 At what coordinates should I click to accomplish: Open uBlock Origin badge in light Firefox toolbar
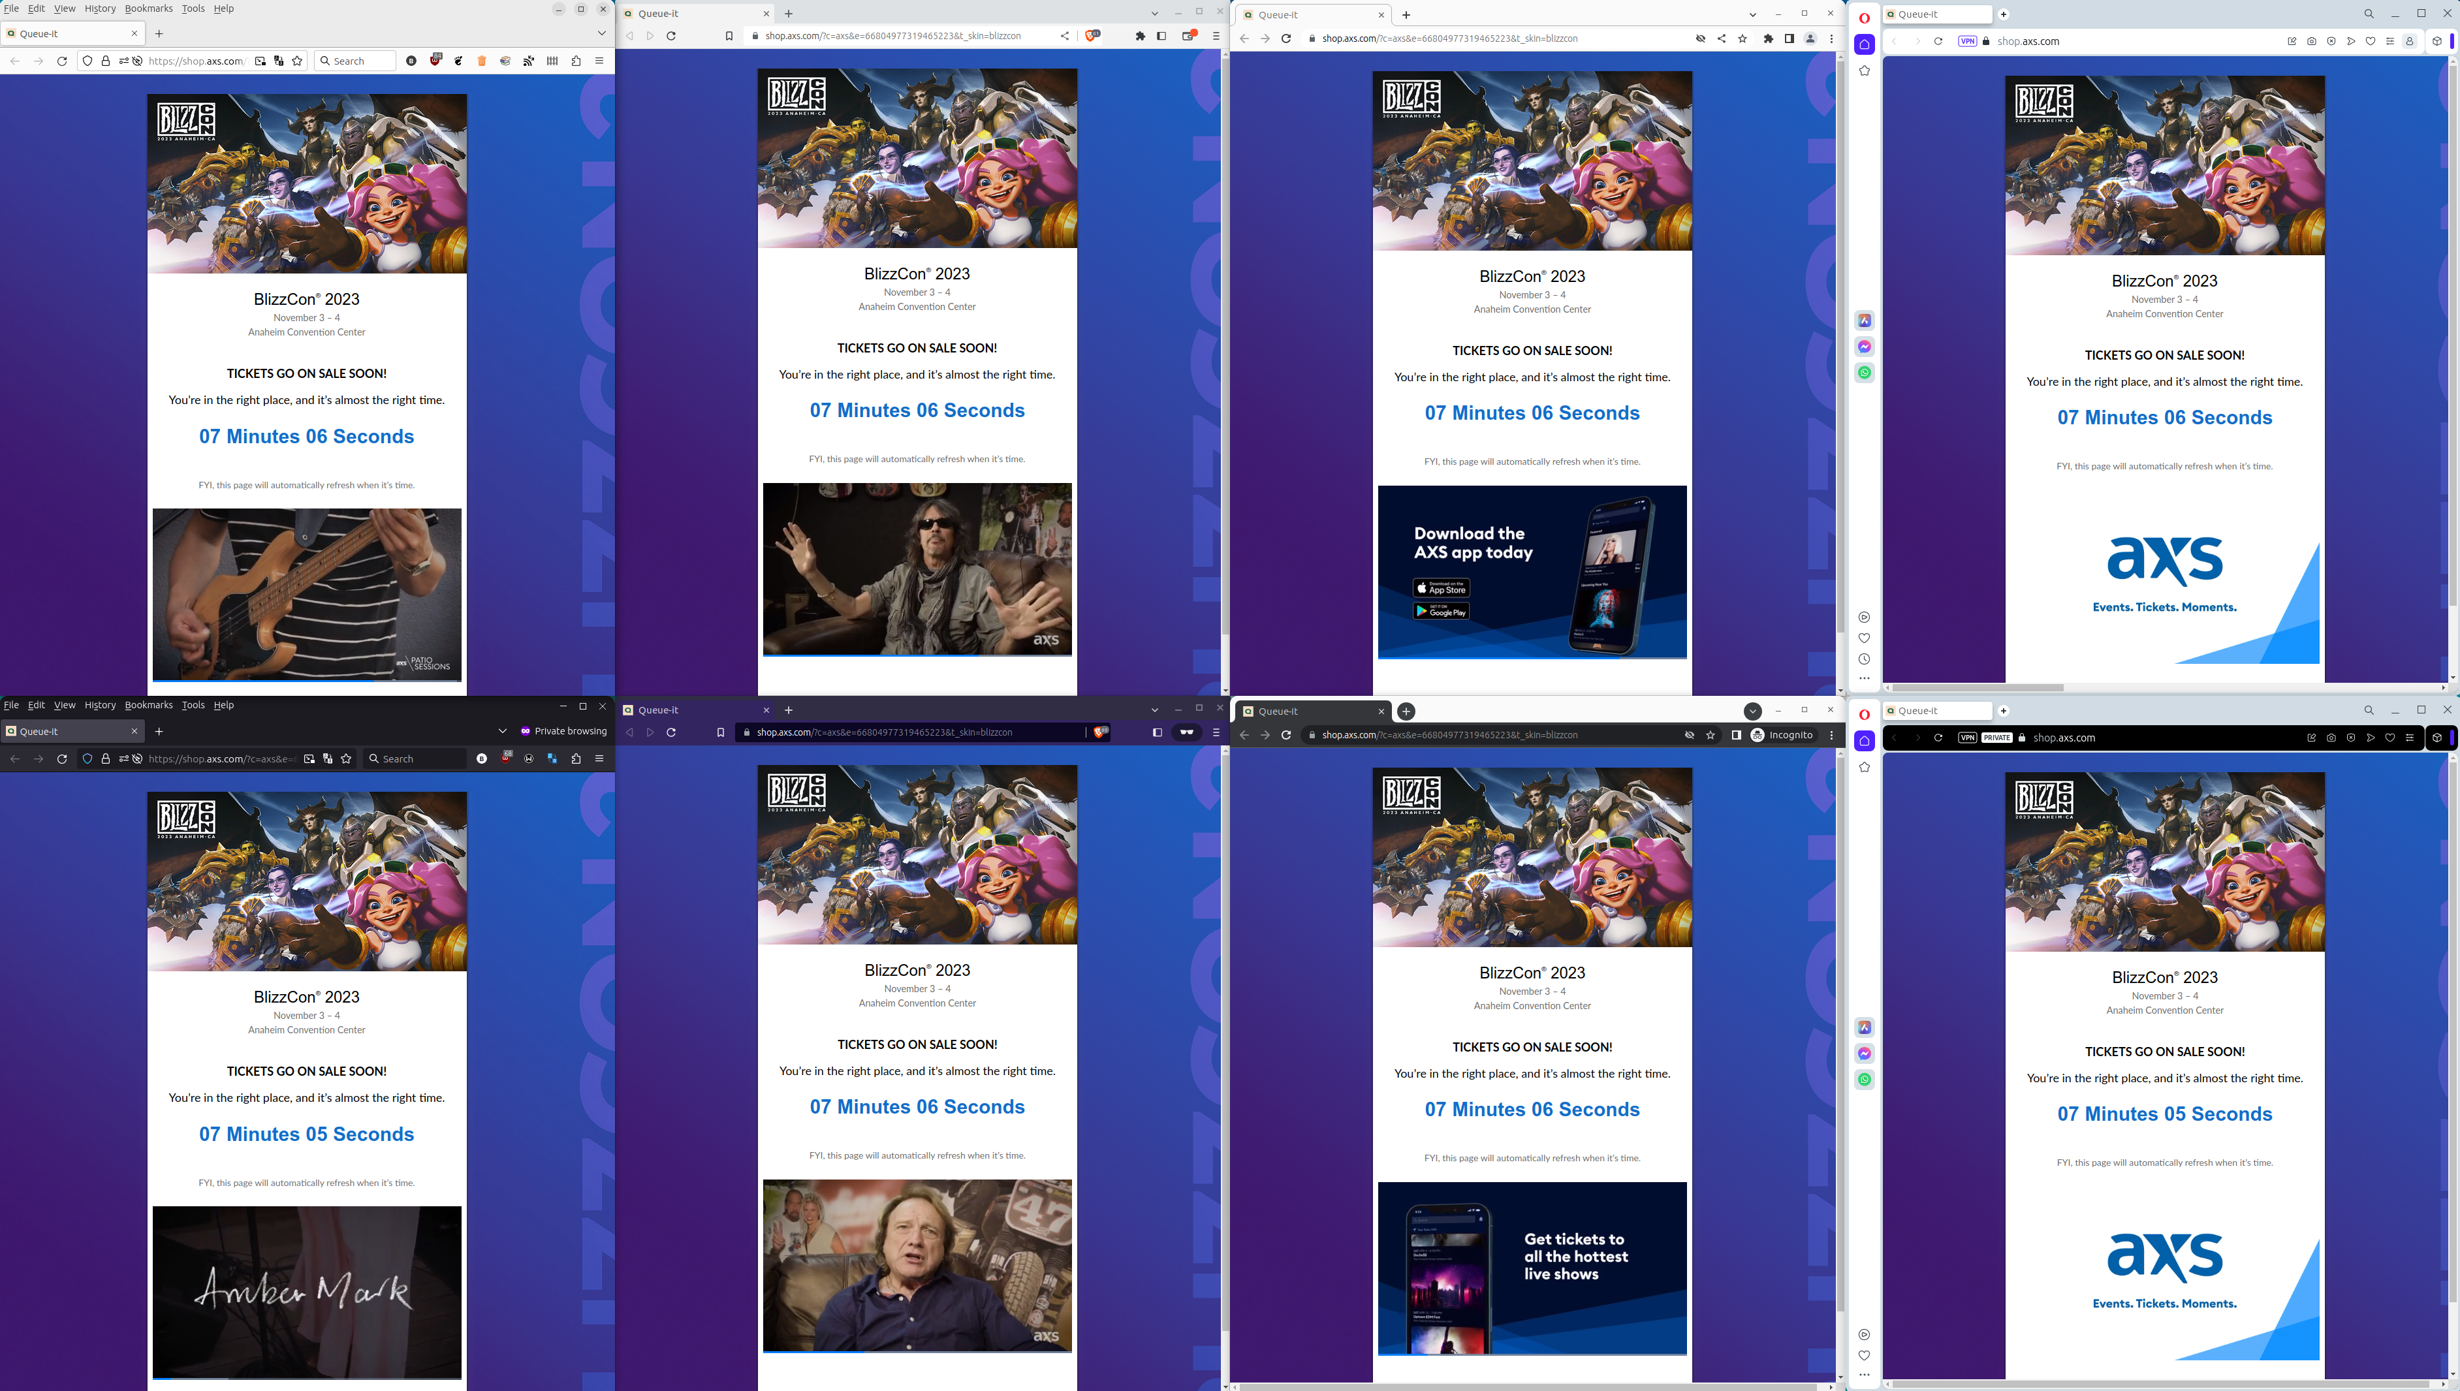click(435, 60)
